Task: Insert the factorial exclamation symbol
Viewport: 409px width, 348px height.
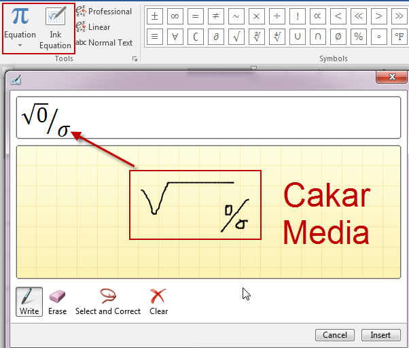Action: (x=298, y=16)
